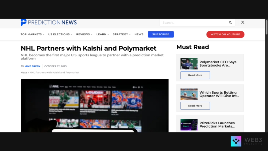Viewport: 268px width, 151px height.
Task: Open author Mike Breen's profile link
Action: coord(32,66)
